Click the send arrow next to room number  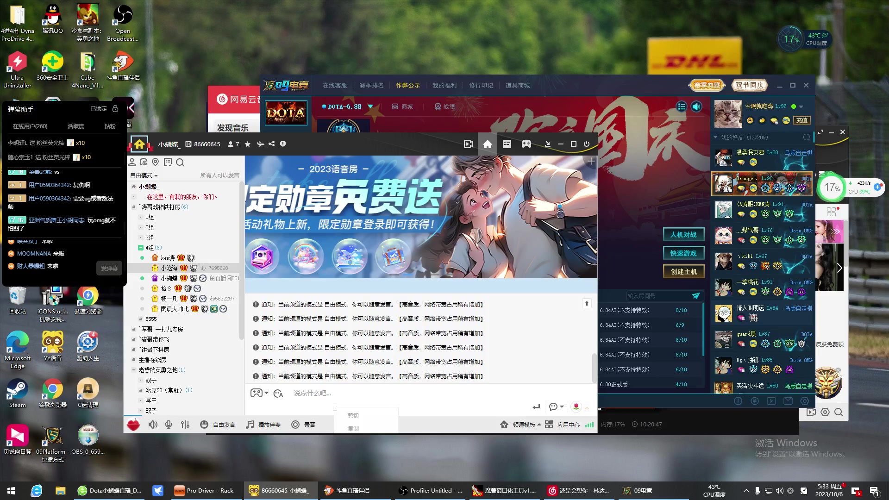tap(696, 296)
